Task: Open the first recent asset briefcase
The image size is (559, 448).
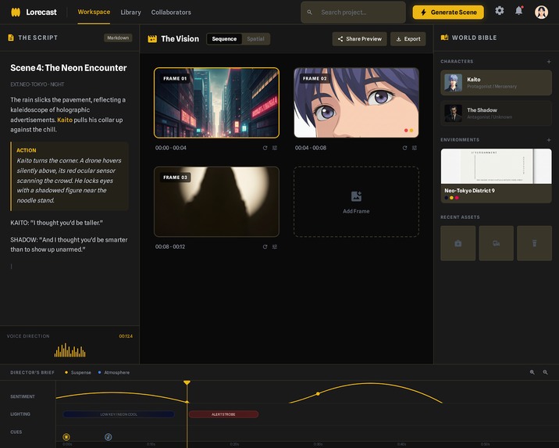Action: (458, 243)
